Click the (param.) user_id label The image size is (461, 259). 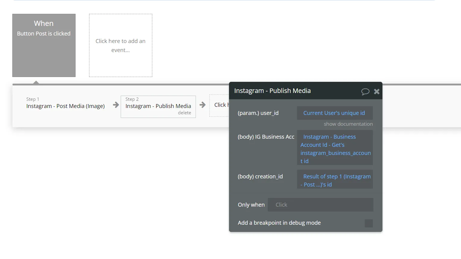(x=258, y=113)
